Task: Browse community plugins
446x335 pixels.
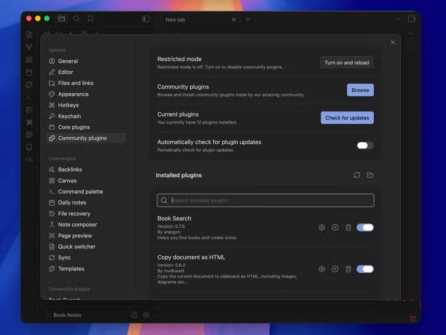Action: pos(360,90)
